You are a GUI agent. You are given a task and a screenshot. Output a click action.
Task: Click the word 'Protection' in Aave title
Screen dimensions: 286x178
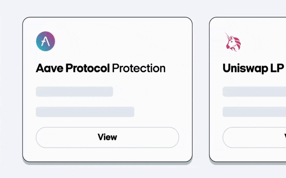pyautogui.click(x=139, y=68)
